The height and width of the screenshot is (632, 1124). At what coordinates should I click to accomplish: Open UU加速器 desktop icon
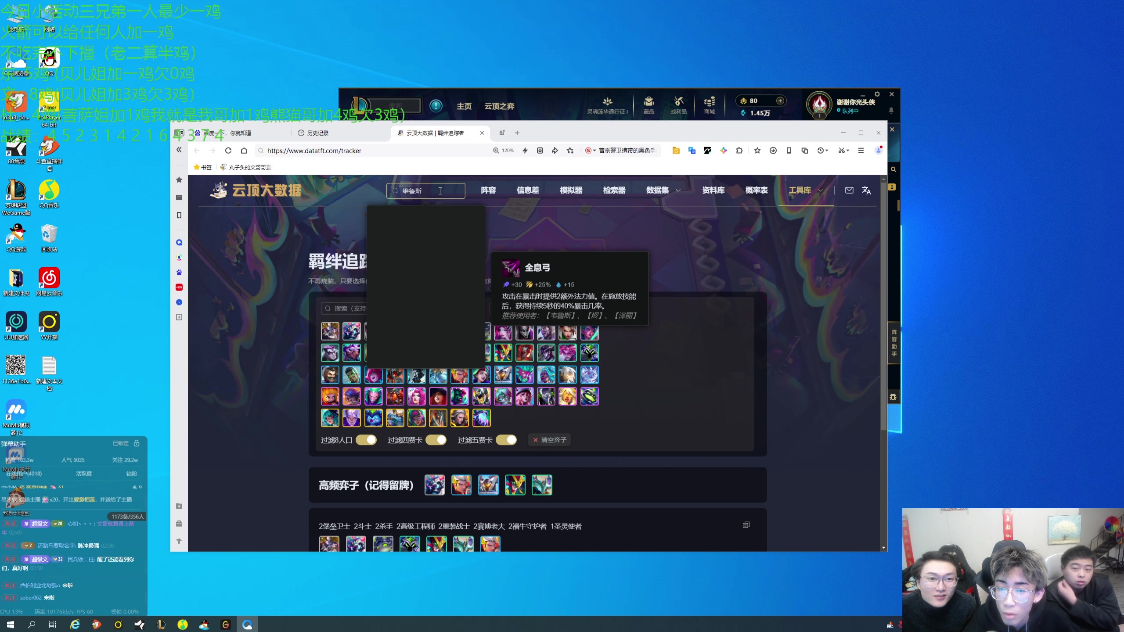[16, 326]
